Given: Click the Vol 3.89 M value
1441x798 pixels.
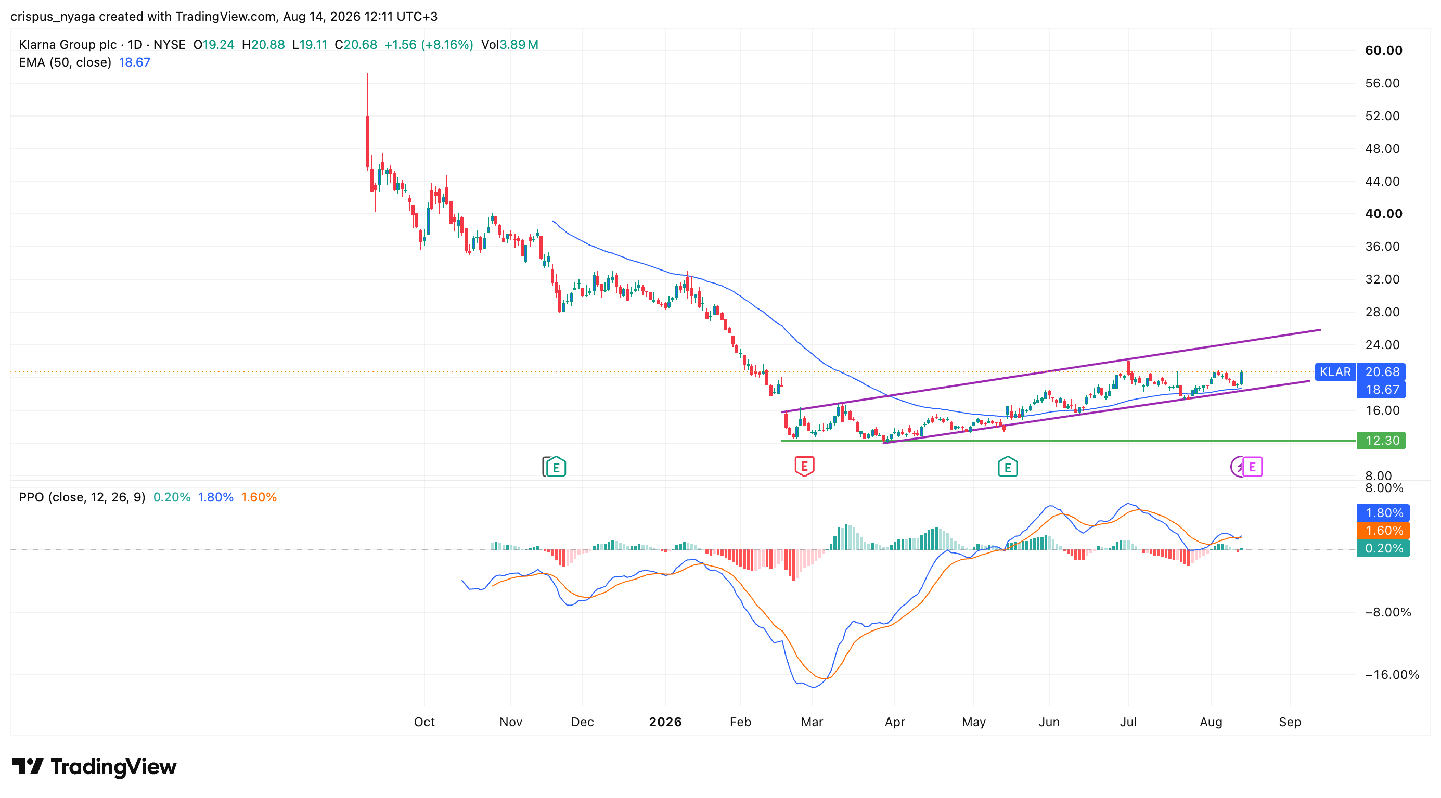Looking at the screenshot, I should coord(510,45).
